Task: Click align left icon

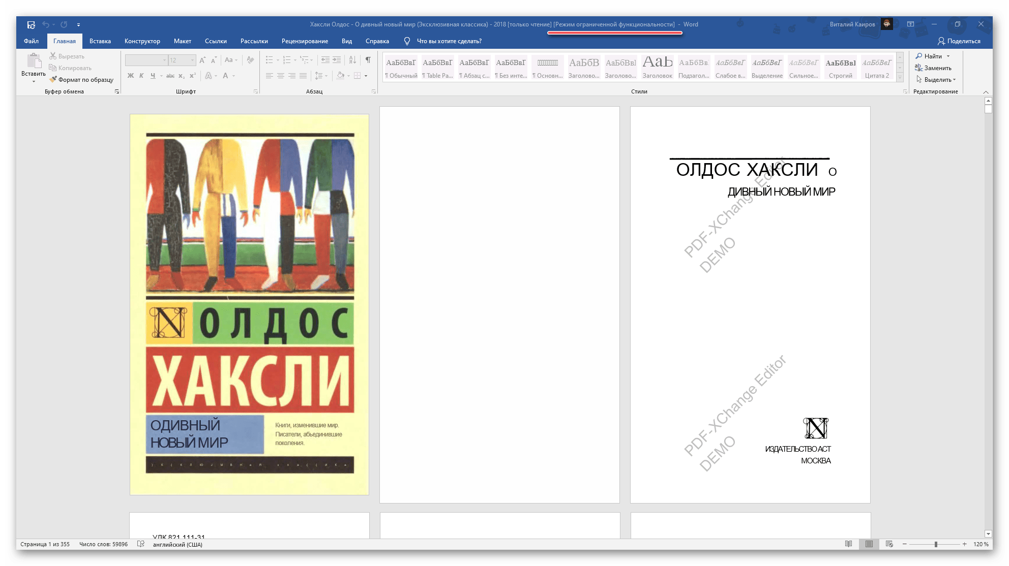Action: point(270,76)
